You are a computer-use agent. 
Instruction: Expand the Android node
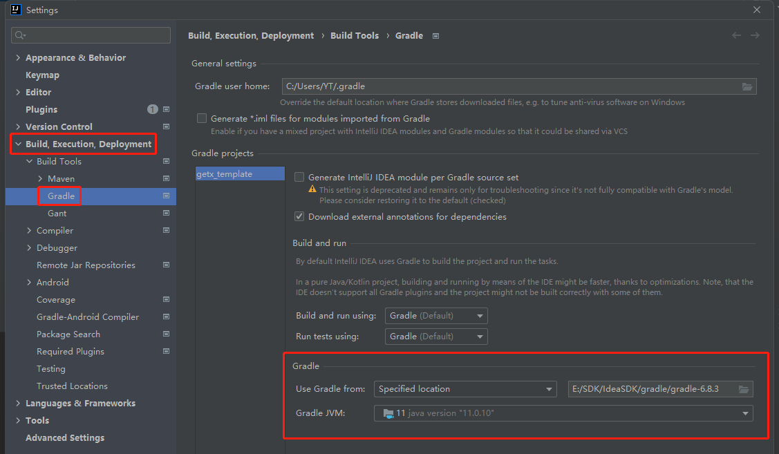tap(29, 282)
